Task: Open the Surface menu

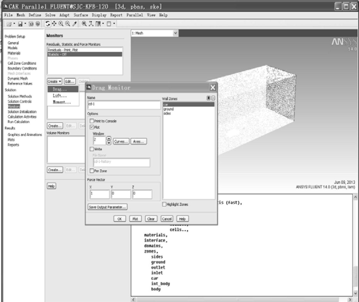Action: click(81, 15)
